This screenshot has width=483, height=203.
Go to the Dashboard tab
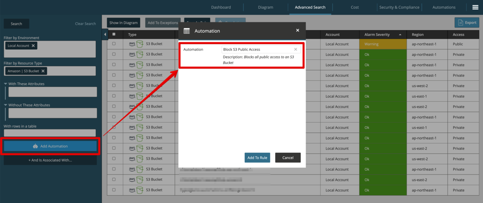click(x=221, y=7)
